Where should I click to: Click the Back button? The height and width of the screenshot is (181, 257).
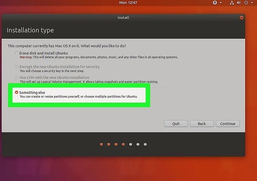(x=202, y=123)
